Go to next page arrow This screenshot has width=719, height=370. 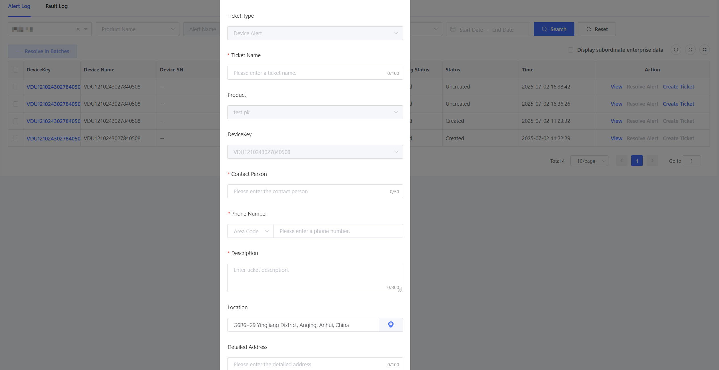coord(652,161)
